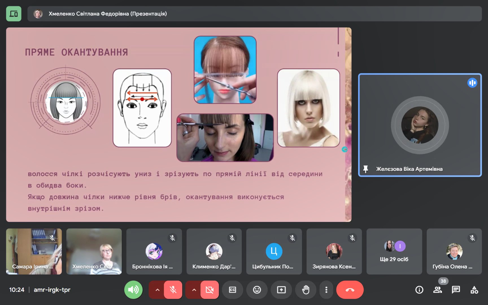Click muted mic icon on Самара tile

click(x=52, y=238)
